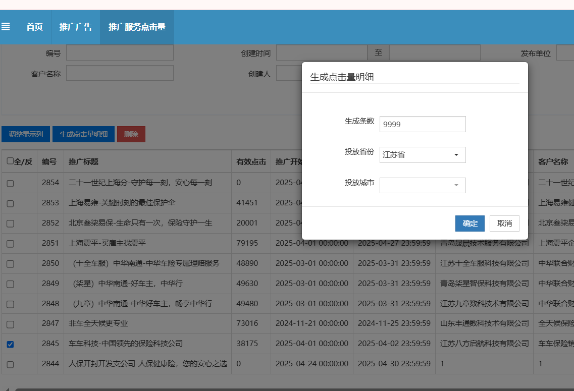Select the 推广服务点击量 tab
The image size is (574, 391).
(137, 27)
